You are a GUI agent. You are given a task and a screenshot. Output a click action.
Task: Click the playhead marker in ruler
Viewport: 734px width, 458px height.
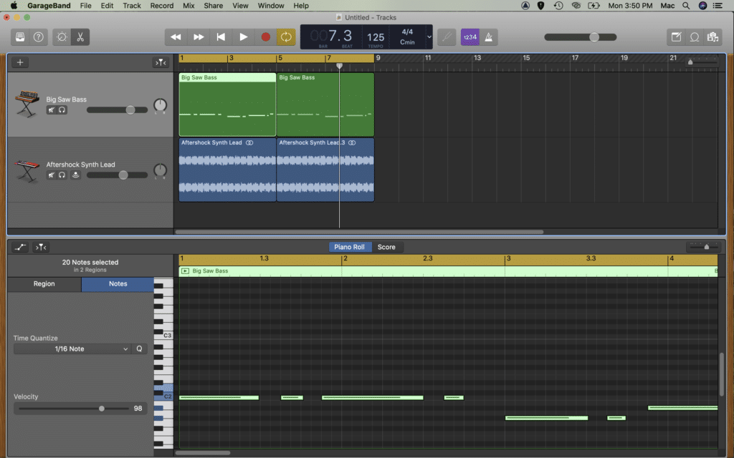[x=339, y=66]
